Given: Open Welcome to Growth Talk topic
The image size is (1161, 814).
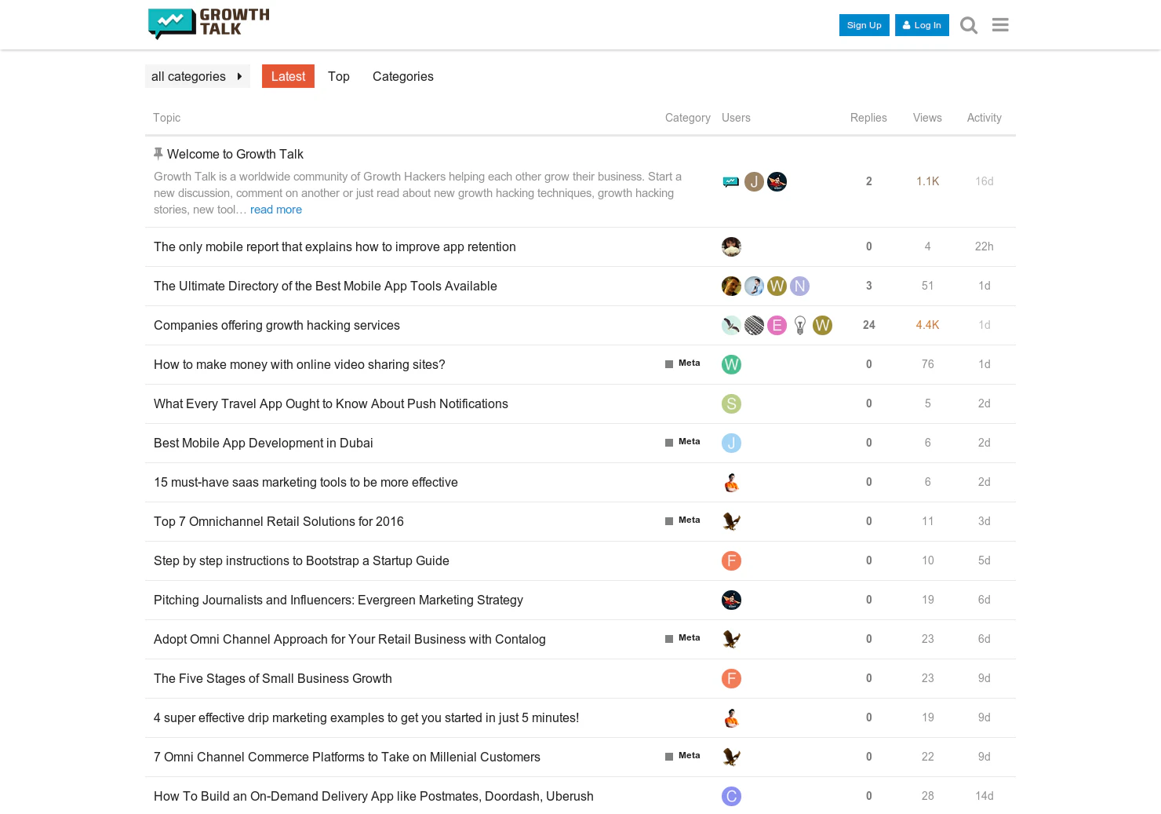Looking at the screenshot, I should (235, 154).
